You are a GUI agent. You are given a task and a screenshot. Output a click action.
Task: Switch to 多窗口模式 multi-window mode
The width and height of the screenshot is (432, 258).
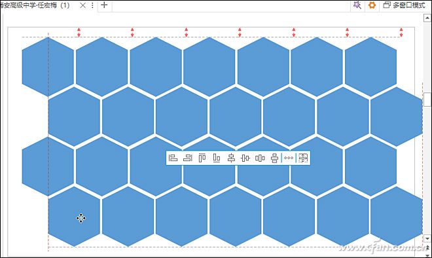point(404,5)
